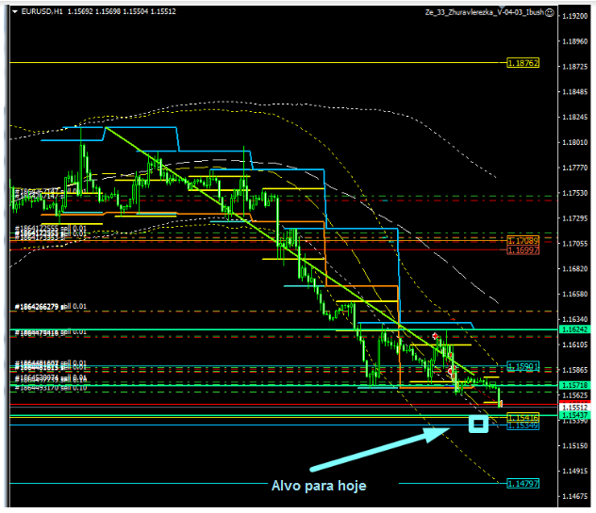Select the 'Alvo para hoje' text label

318,486
